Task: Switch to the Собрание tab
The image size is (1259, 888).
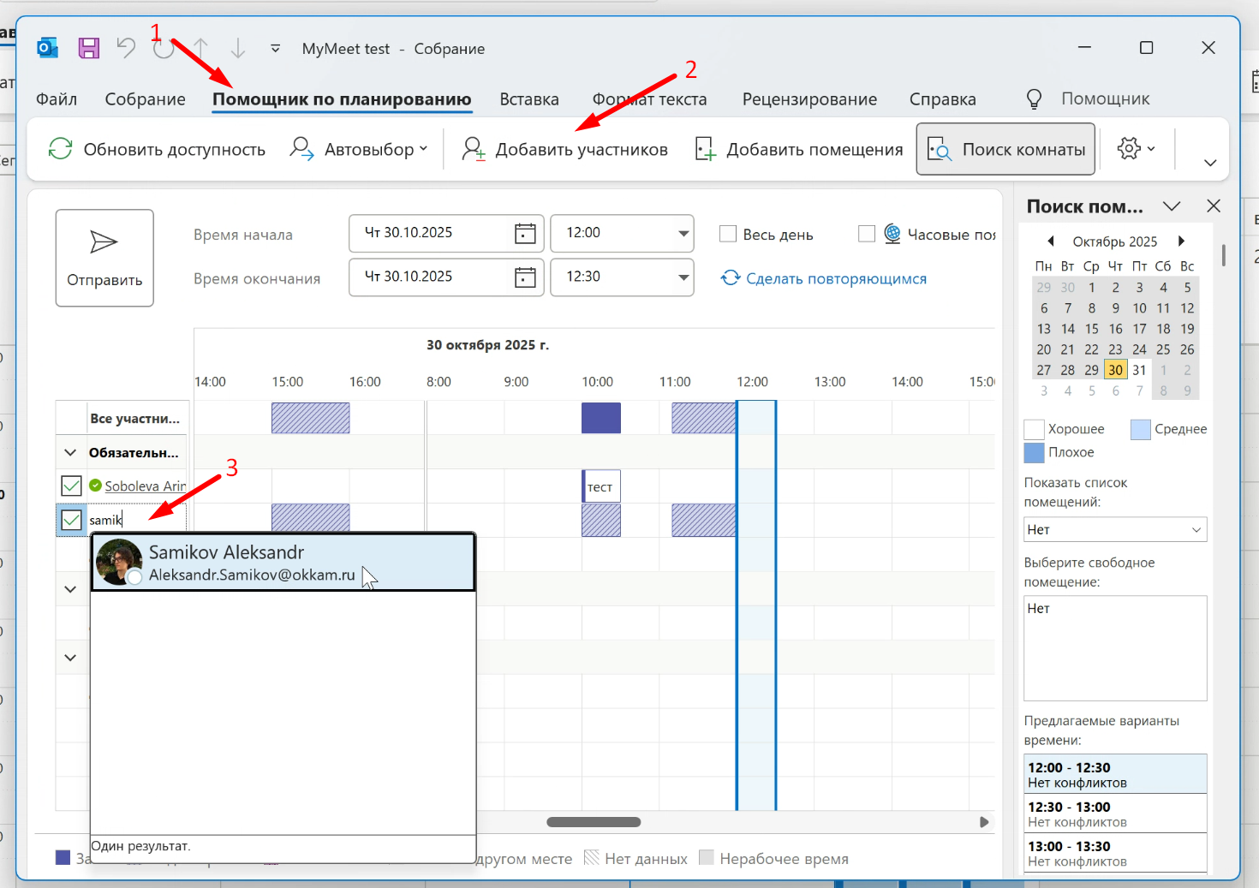Action: pos(146,99)
